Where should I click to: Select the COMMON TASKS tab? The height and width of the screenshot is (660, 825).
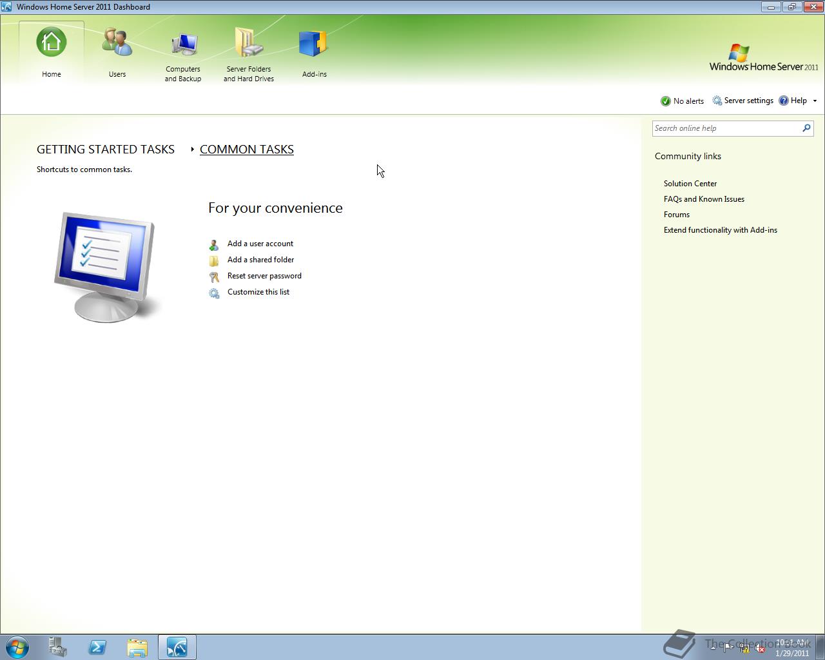coord(247,150)
